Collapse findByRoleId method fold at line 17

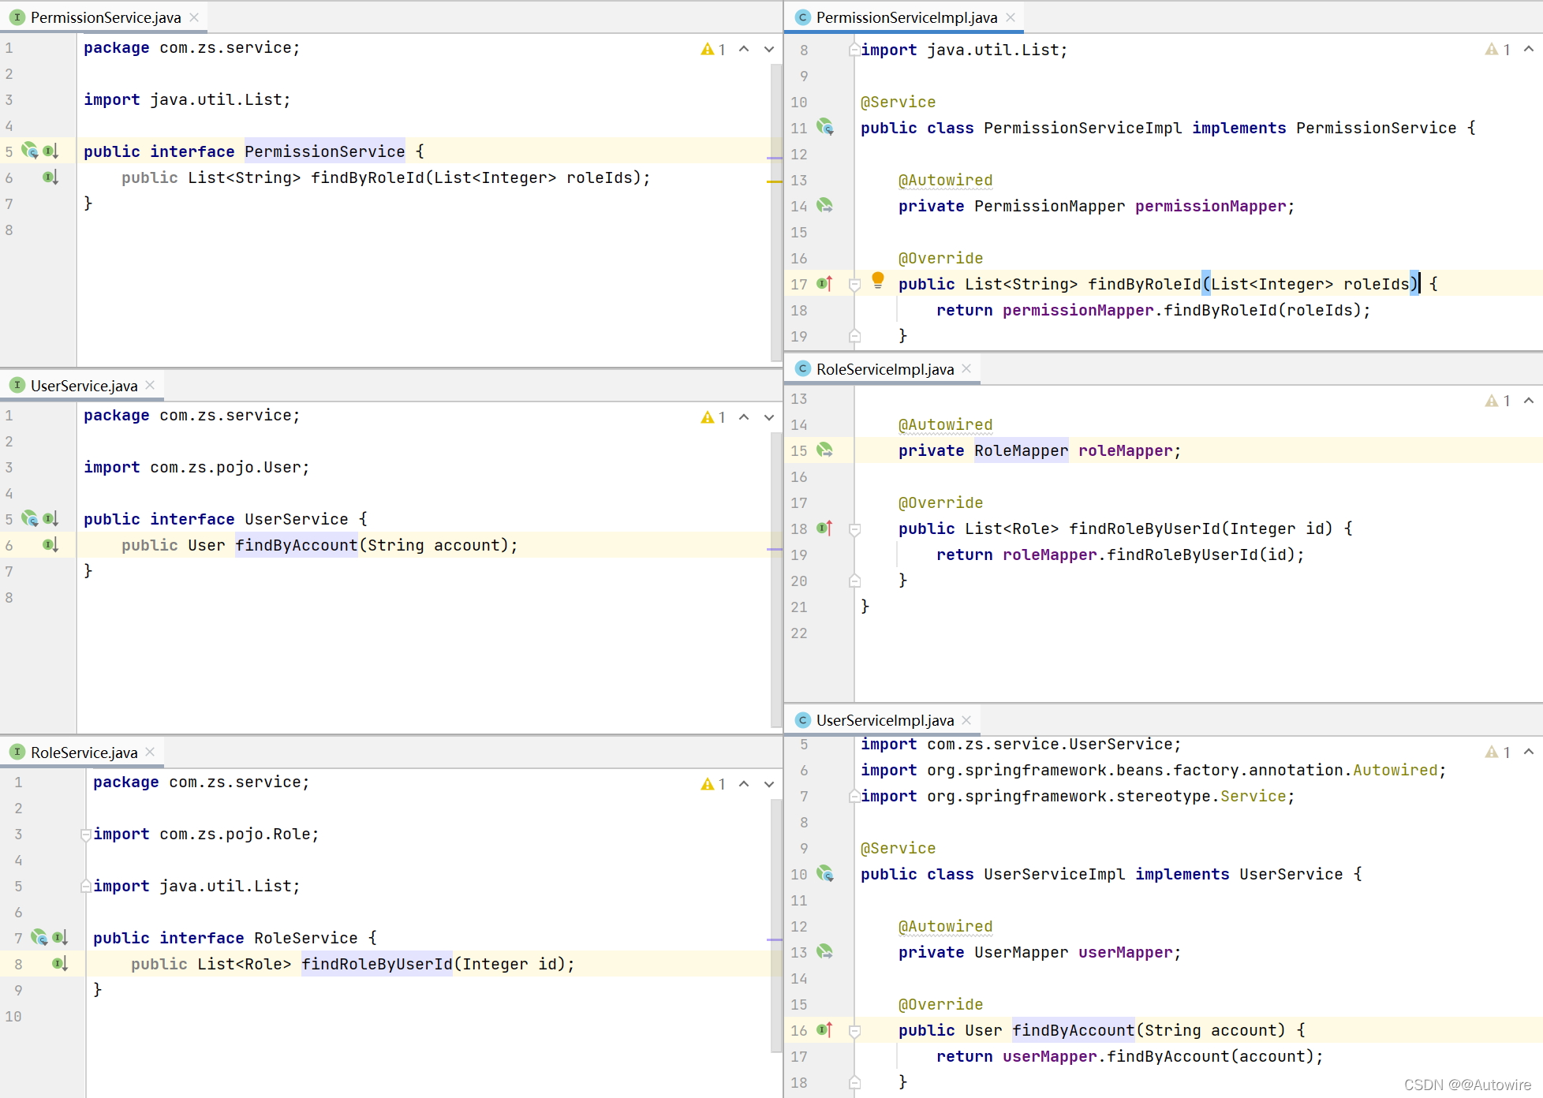tap(854, 284)
